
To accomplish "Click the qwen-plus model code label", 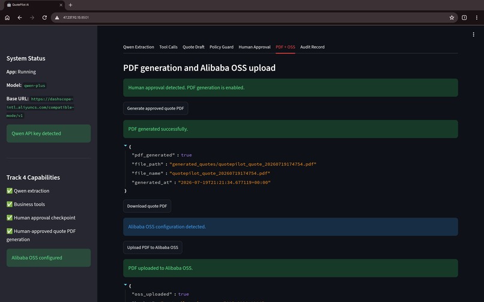I will click(35, 86).
